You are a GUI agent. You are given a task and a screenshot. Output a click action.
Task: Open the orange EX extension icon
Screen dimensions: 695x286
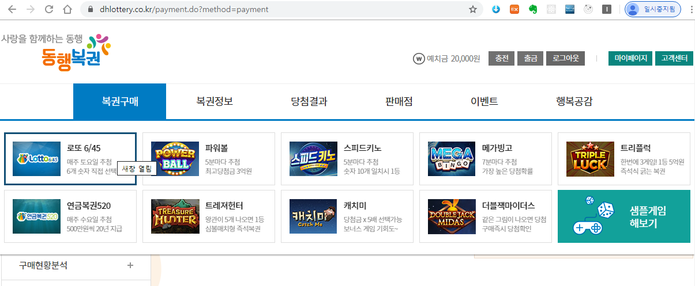(514, 9)
